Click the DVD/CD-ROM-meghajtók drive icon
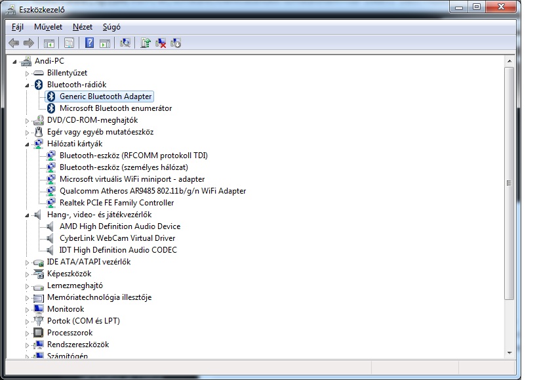 pos(38,120)
